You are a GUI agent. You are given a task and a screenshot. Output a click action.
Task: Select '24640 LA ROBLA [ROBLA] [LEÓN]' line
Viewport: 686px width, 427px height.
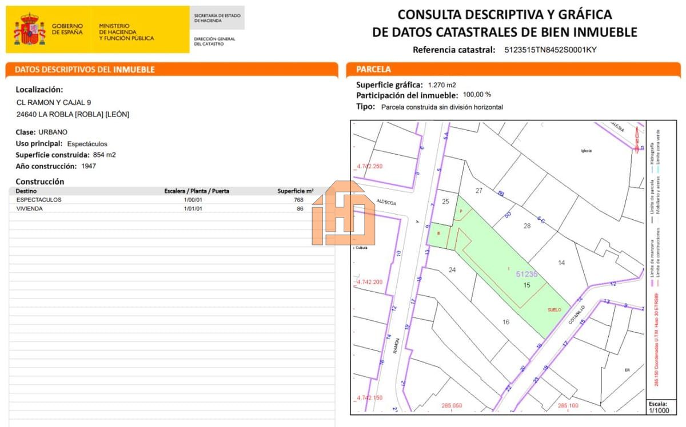pos(73,114)
